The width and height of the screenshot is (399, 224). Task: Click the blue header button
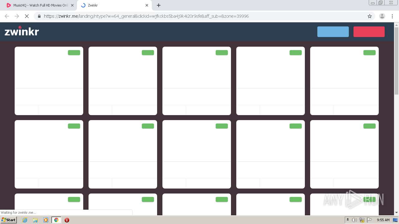(x=333, y=32)
